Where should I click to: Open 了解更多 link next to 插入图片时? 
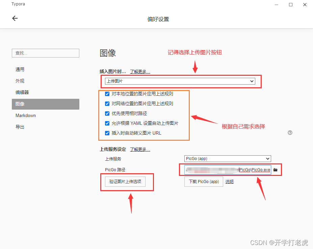click(140, 72)
